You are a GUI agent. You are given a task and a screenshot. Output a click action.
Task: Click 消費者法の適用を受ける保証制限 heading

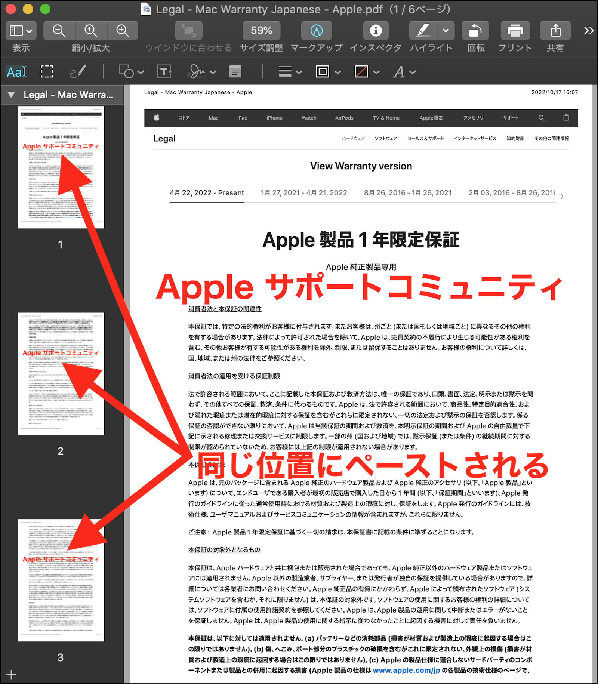click(x=234, y=376)
